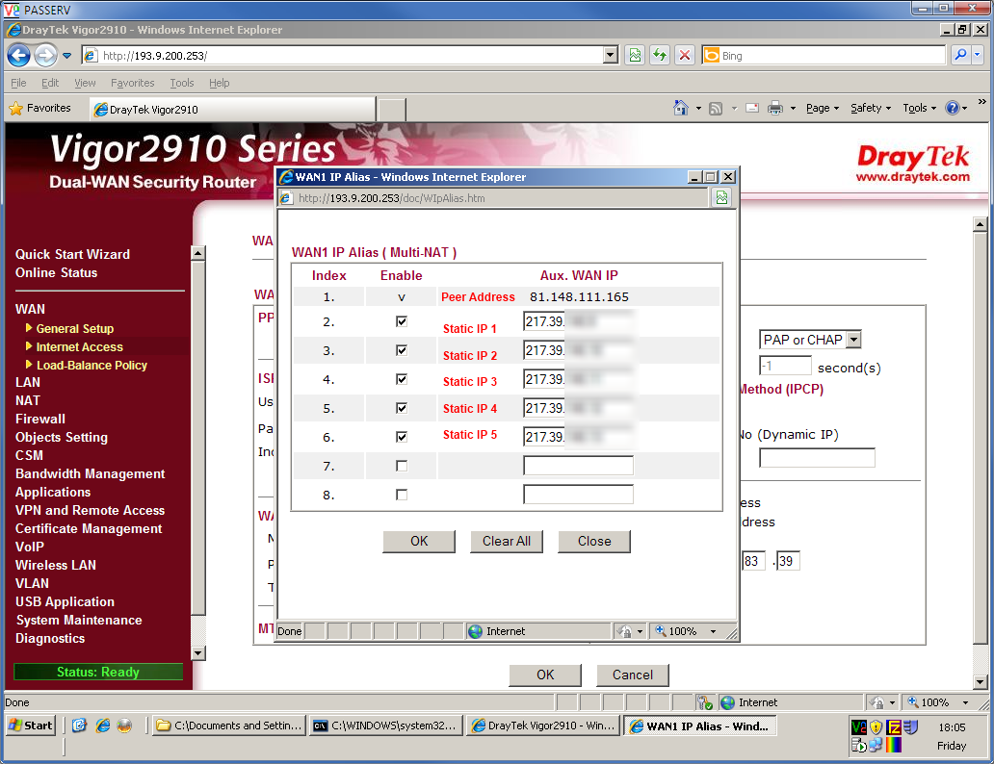The width and height of the screenshot is (994, 764).
Task: Click the Favorites star button
Action: point(39,109)
